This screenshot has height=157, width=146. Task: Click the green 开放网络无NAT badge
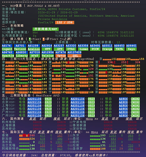point(46,29)
